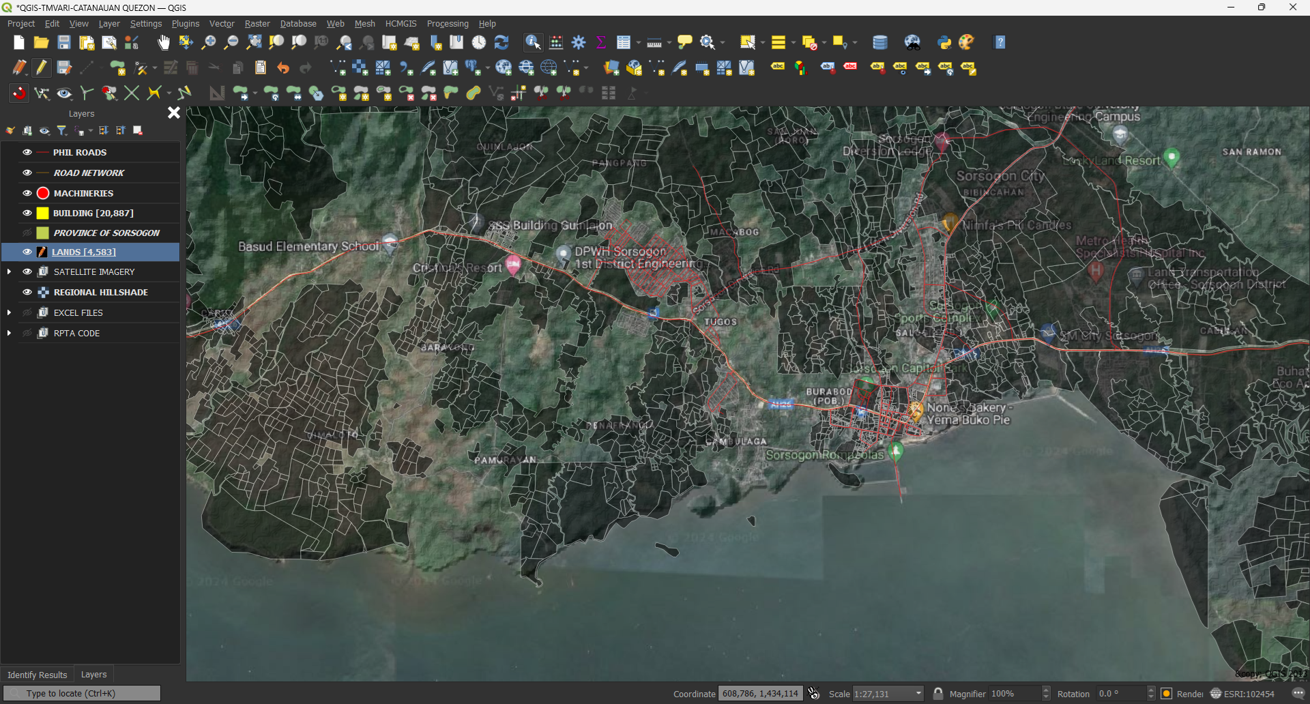The height and width of the screenshot is (704, 1310).
Task: Select the Pan Map tool
Action: pos(163,42)
